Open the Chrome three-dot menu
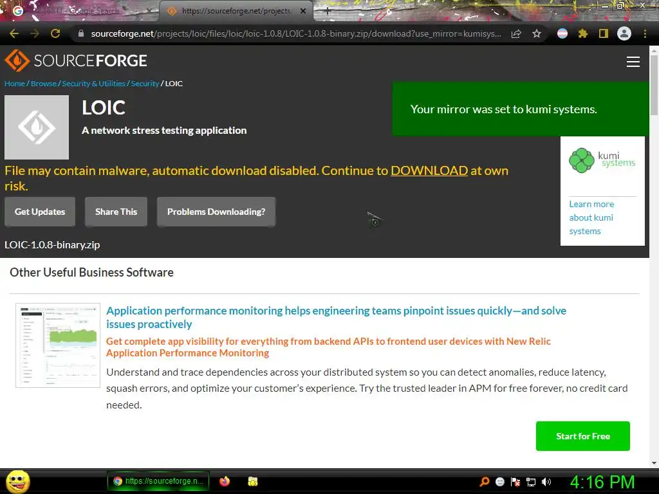This screenshot has height=494, width=659. coord(645,33)
